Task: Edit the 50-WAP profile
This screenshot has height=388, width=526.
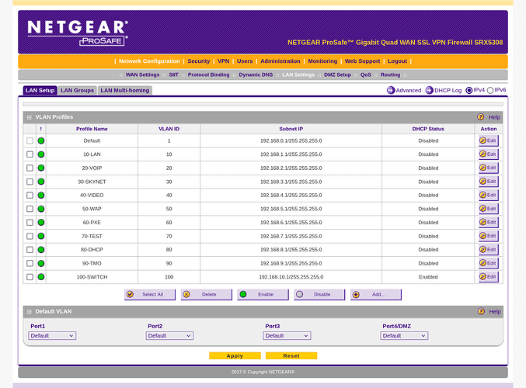Action: pos(489,209)
